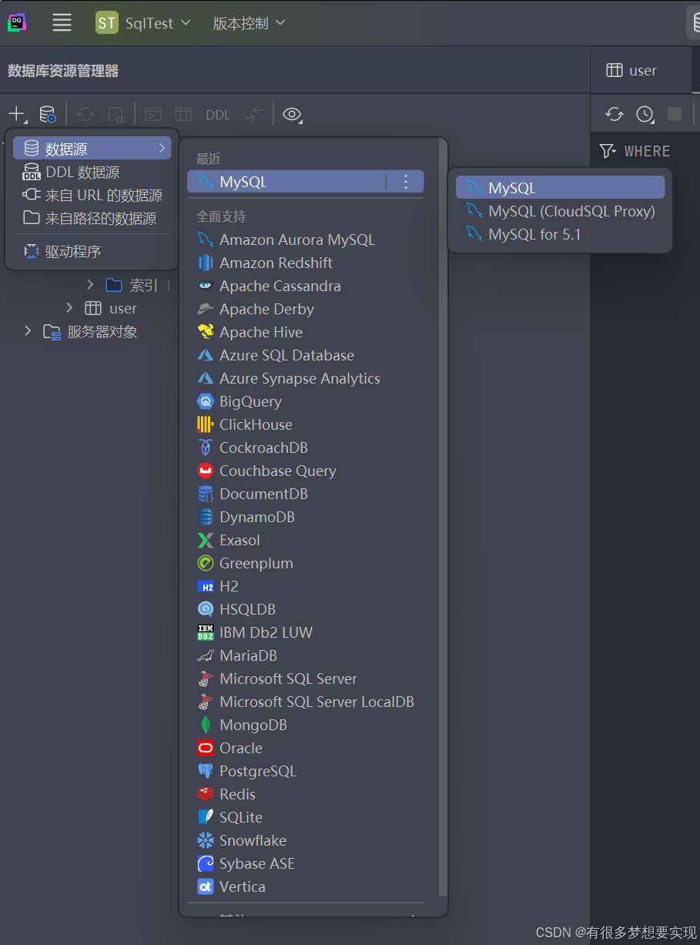700x945 pixels.
Task: Choose Oracle data source
Action: point(305,748)
